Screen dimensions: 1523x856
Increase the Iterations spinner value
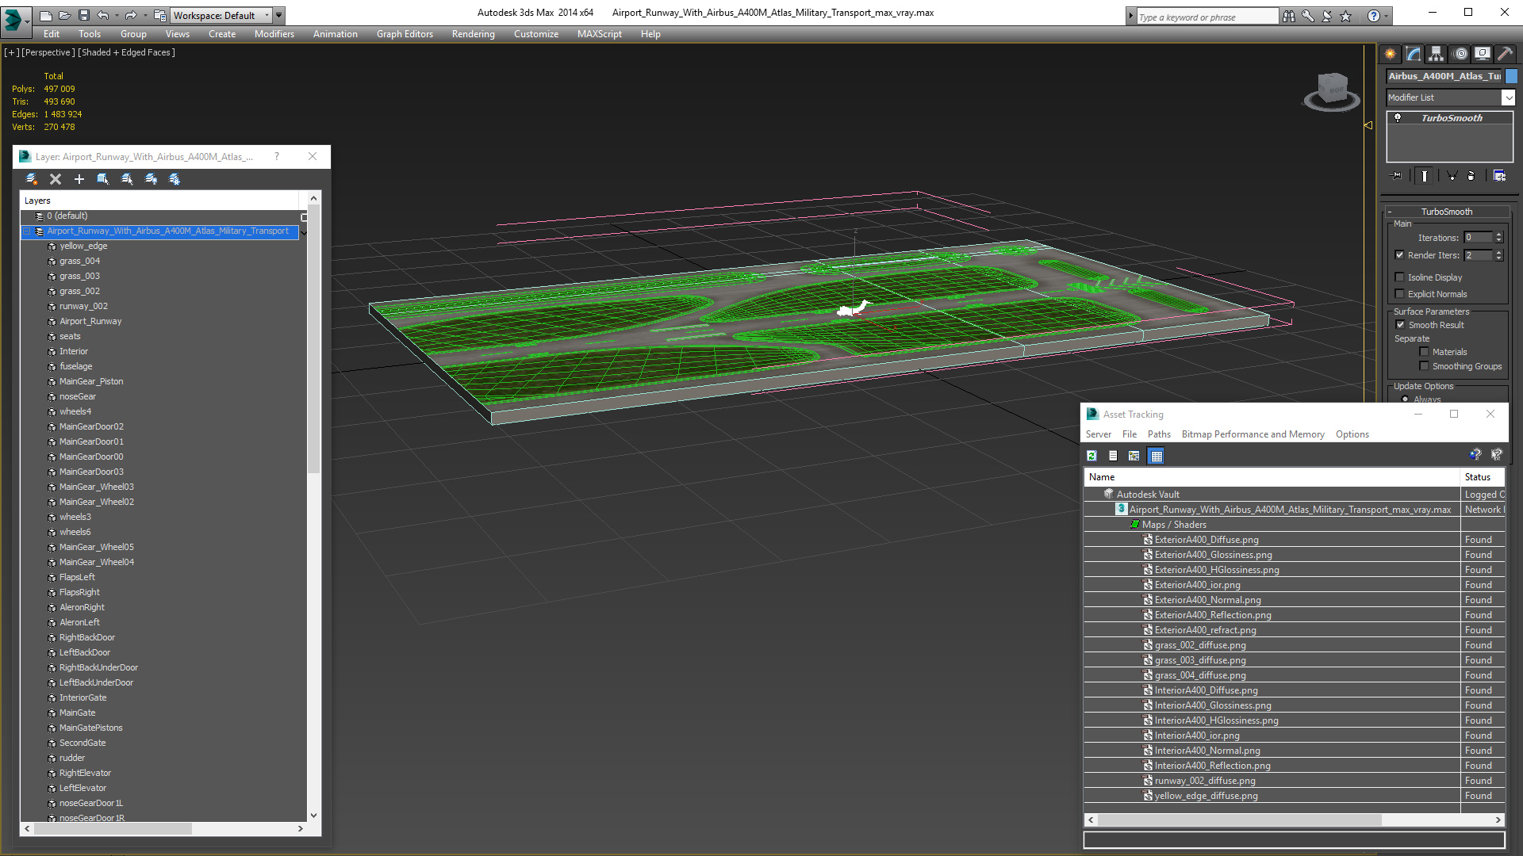[x=1498, y=235]
